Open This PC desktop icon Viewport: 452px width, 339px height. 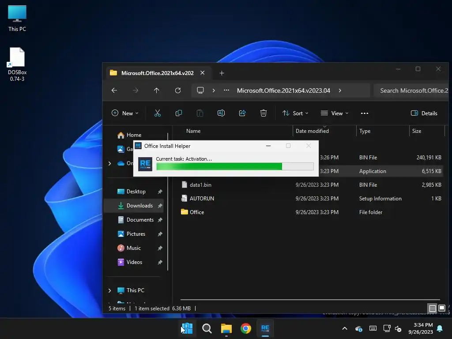[17, 19]
